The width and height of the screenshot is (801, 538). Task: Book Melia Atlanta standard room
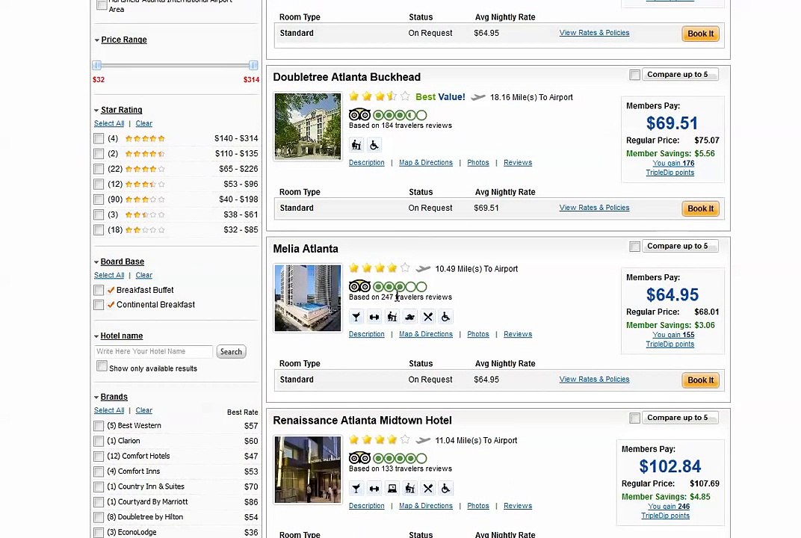(700, 380)
